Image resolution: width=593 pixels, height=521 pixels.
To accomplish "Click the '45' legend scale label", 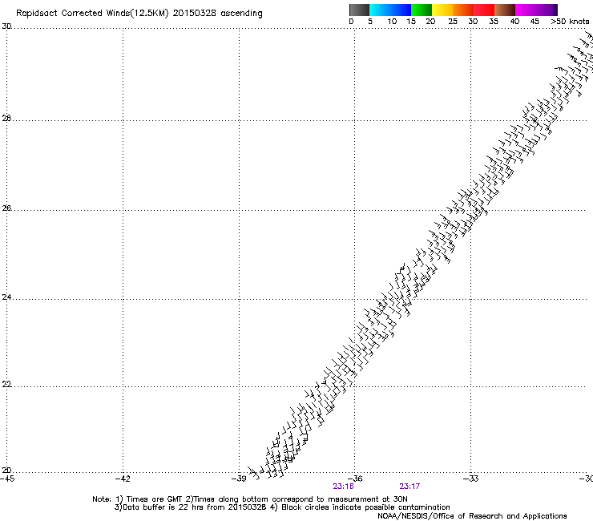I will coord(535,22).
